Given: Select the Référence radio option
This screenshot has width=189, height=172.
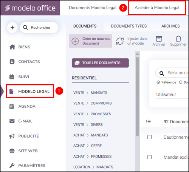Looking at the screenshot, I should pyautogui.click(x=158, y=82).
